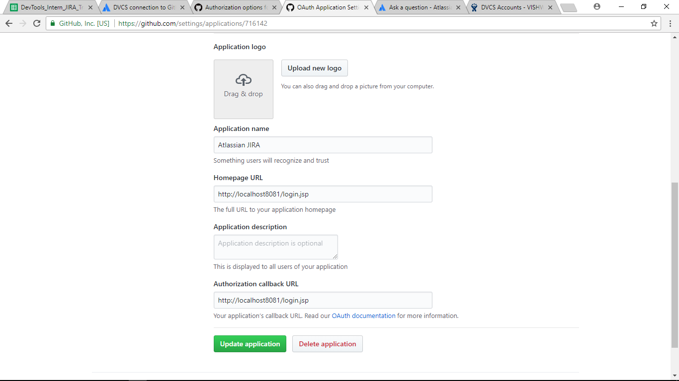Screen dimensions: 679x381
Task: Click the green Update application button
Action: click(250, 344)
